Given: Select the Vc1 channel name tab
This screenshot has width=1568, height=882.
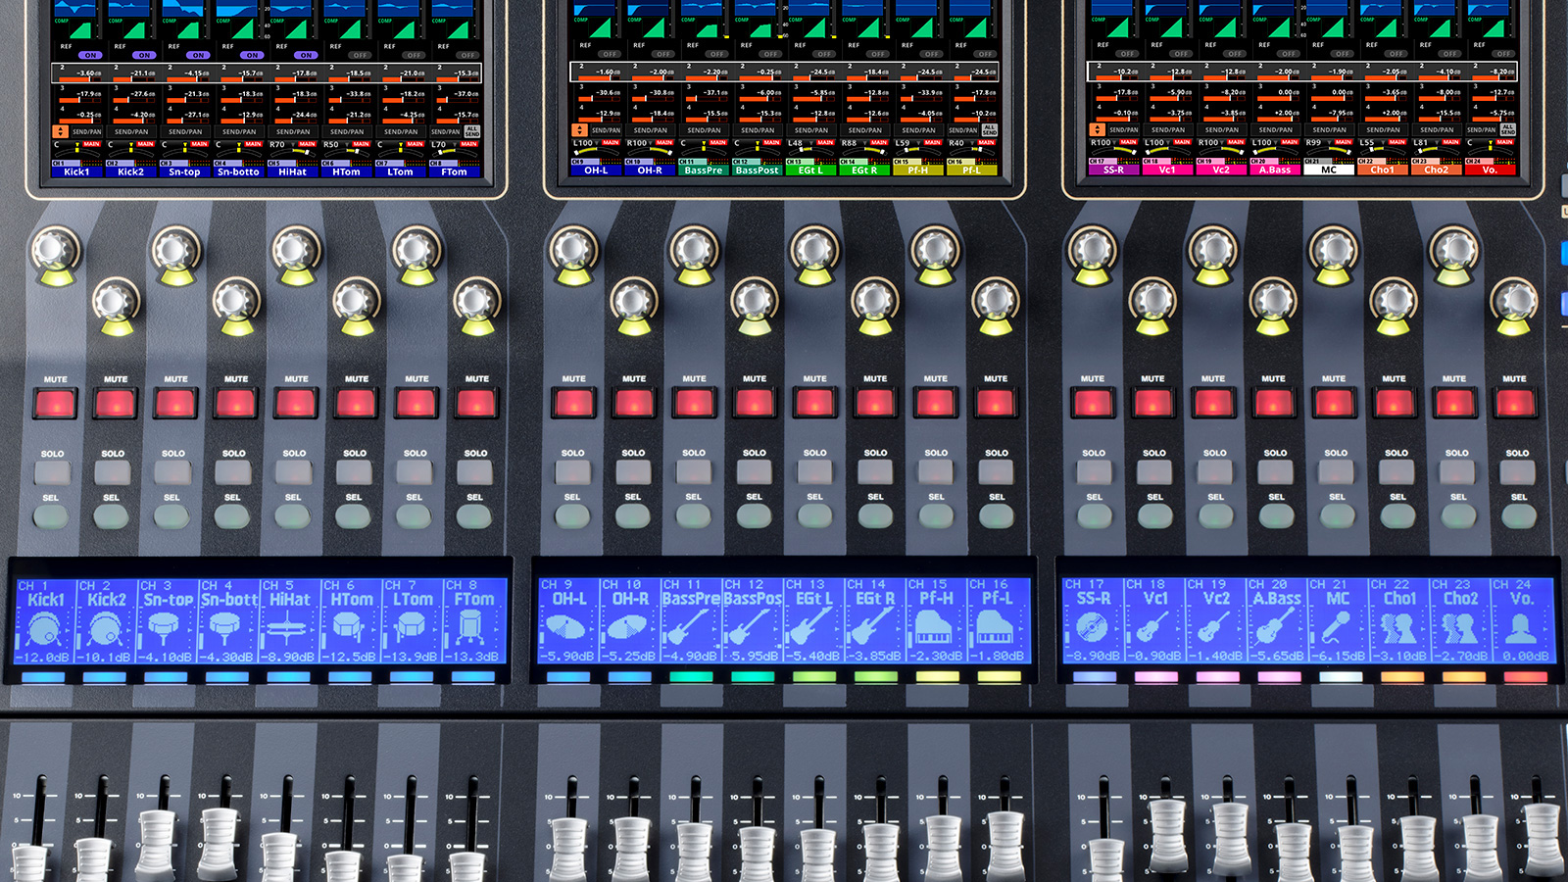Looking at the screenshot, I should 1167,170.
